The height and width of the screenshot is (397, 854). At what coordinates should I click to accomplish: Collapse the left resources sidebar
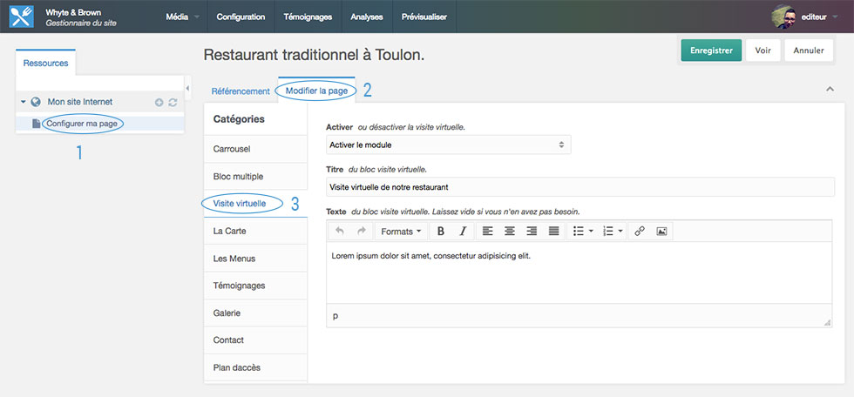(x=188, y=87)
